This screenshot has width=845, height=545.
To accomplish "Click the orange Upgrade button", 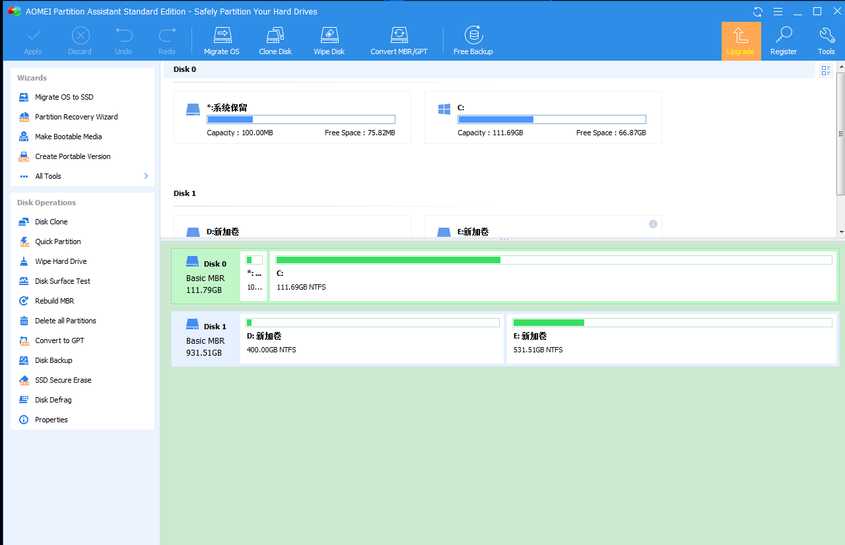I will pos(741,41).
